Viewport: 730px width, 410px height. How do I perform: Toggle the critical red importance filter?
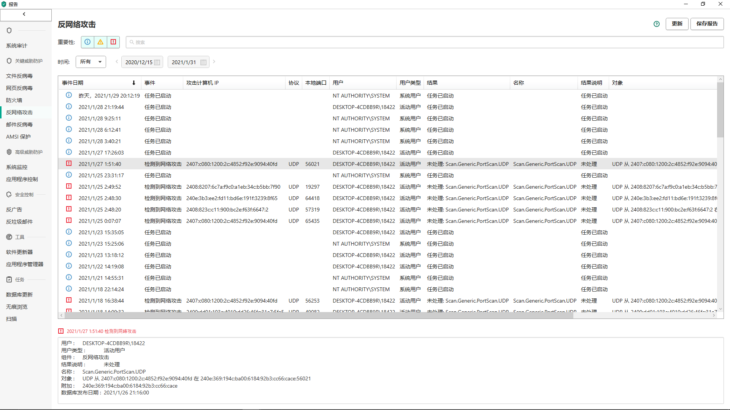[x=113, y=42]
